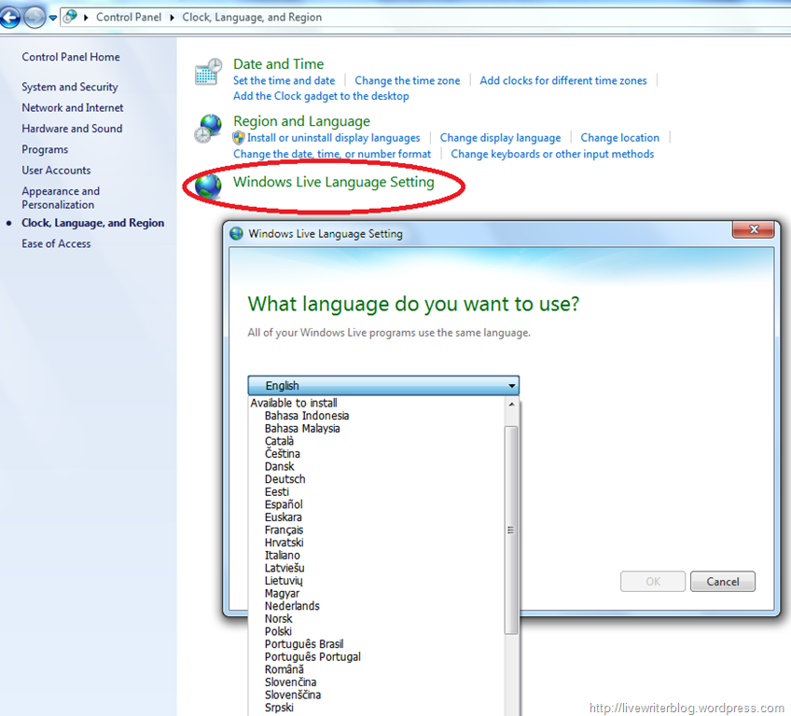
Task: Select Italiano language option
Action: 282,555
